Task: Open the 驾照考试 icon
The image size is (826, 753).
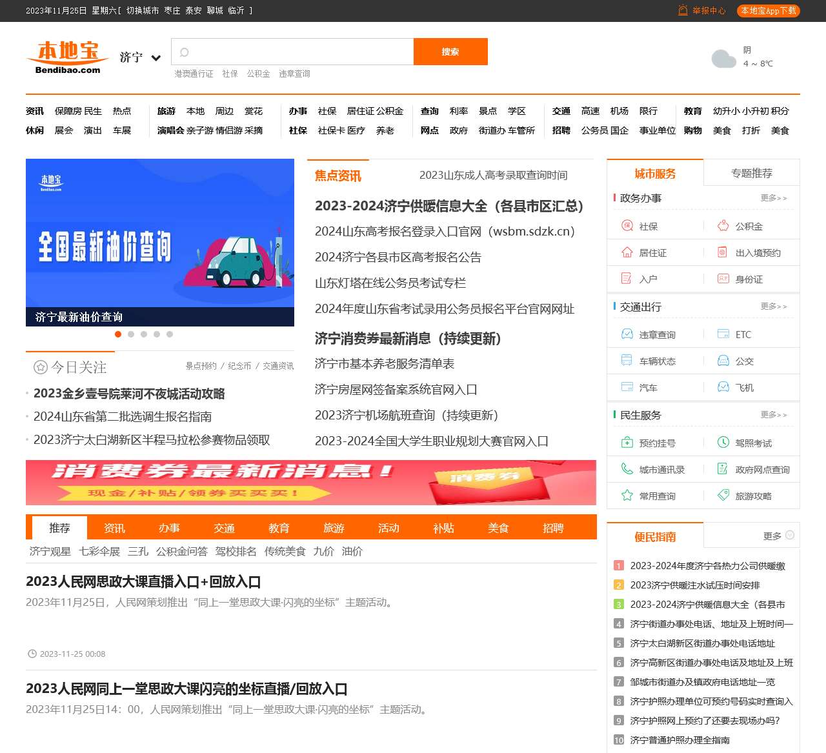Action: coord(723,443)
